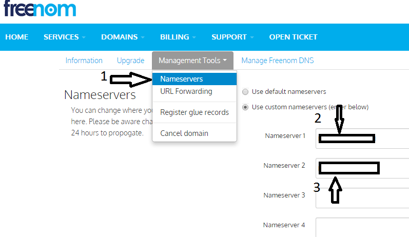Go to the HOME navigation item
The image size is (409, 237).
(16, 37)
